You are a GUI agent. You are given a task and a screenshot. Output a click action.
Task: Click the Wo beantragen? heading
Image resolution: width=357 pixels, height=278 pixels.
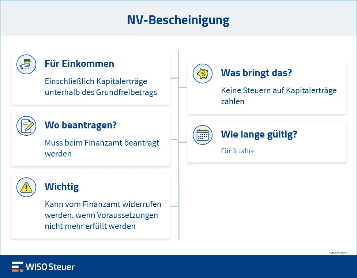click(81, 125)
